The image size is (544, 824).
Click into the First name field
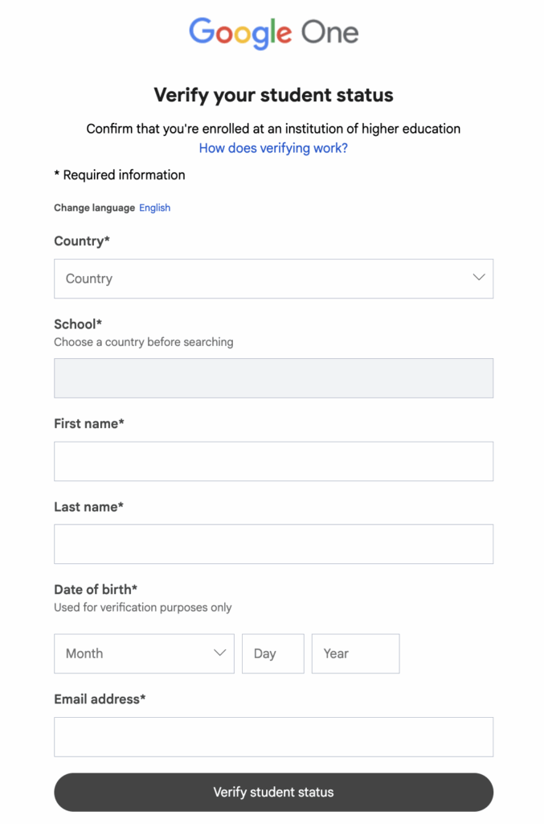(273, 461)
